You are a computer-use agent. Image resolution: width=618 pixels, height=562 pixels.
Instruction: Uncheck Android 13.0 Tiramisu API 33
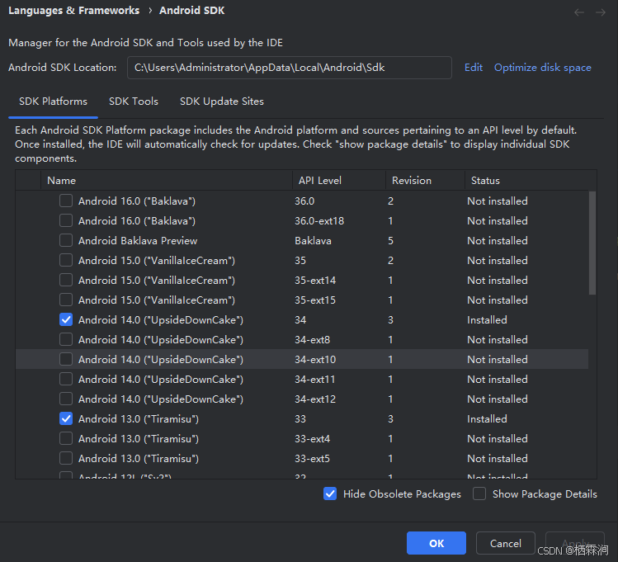tap(66, 418)
